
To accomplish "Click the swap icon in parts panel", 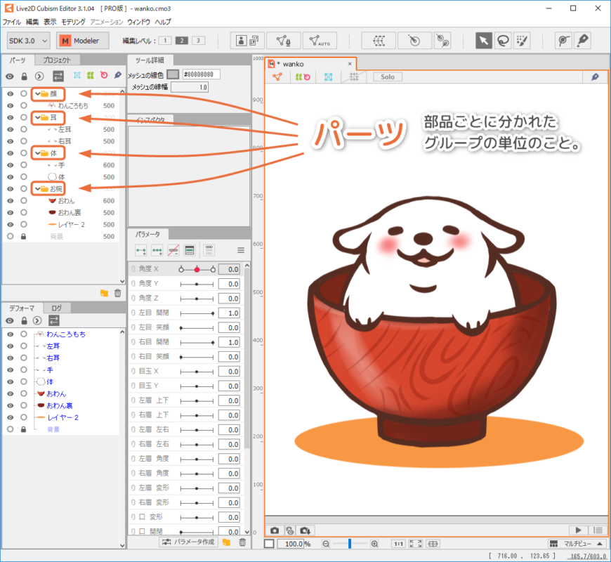I will (x=58, y=76).
